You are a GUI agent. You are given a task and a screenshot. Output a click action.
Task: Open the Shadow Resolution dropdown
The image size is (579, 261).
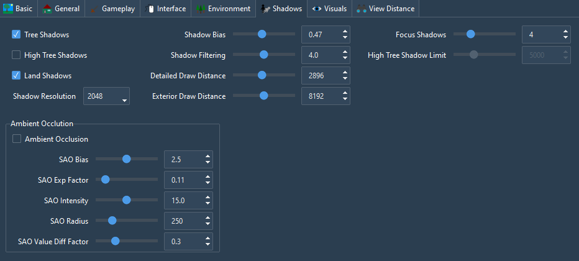click(106, 96)
